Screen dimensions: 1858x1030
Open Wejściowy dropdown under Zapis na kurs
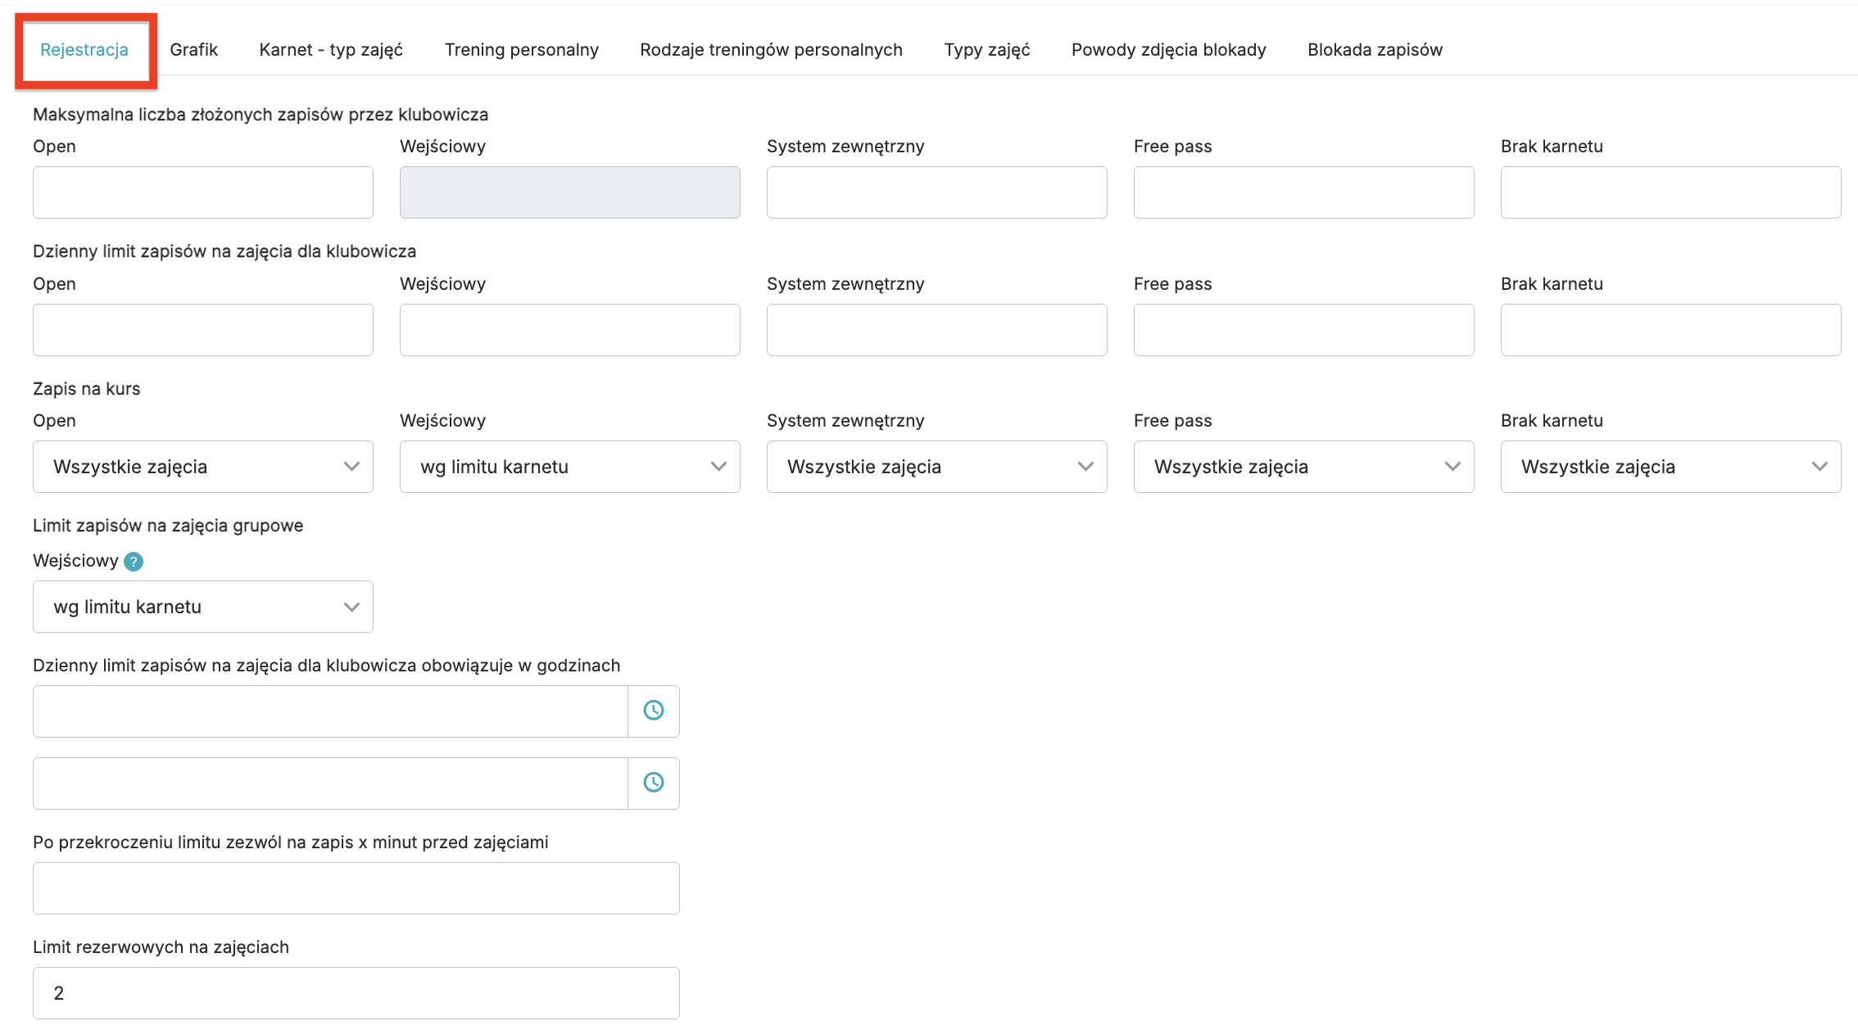569,467
